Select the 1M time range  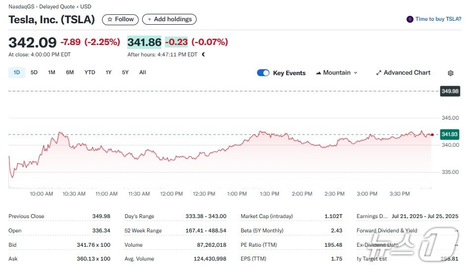point(52,73)
